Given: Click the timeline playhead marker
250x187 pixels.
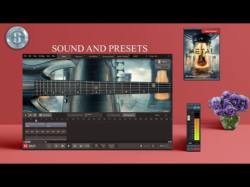Looking at the screenshot, I should point(36,121).
